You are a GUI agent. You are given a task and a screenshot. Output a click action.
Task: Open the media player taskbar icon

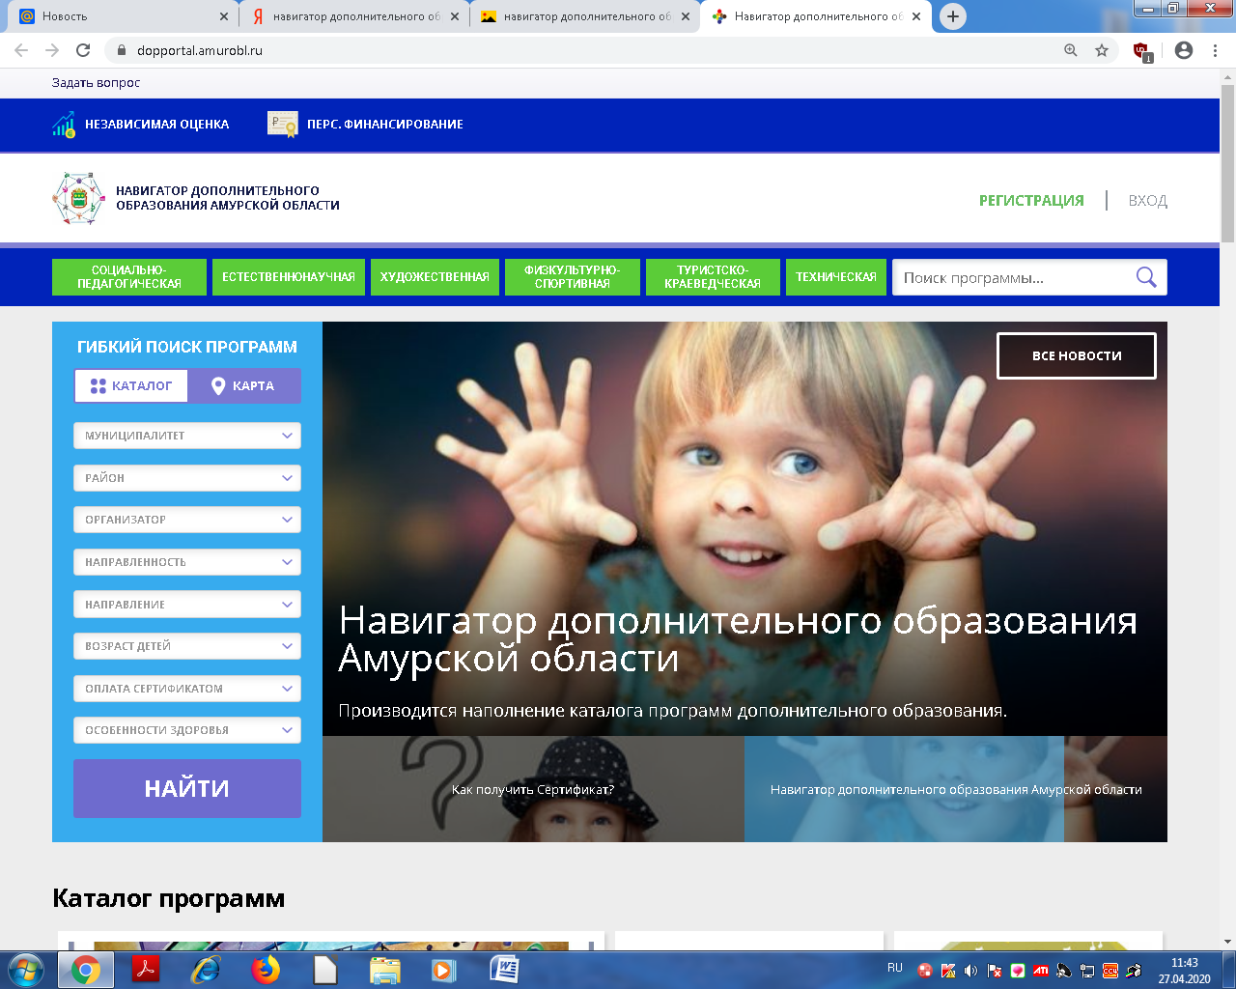pos(443,970)
